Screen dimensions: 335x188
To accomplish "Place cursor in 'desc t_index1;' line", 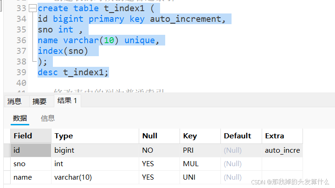I will [x=73, y=72].
